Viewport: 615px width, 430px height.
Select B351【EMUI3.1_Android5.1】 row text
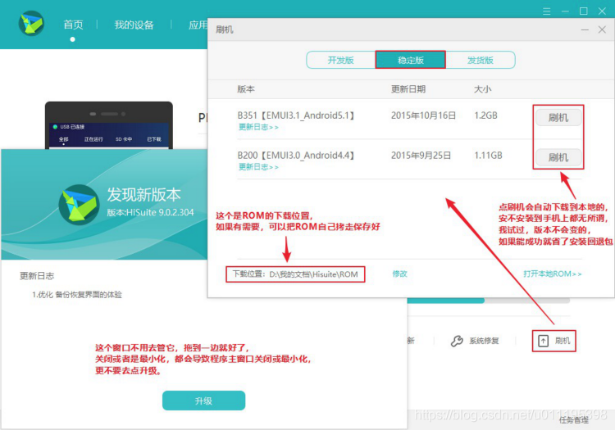tap(297, 115)
